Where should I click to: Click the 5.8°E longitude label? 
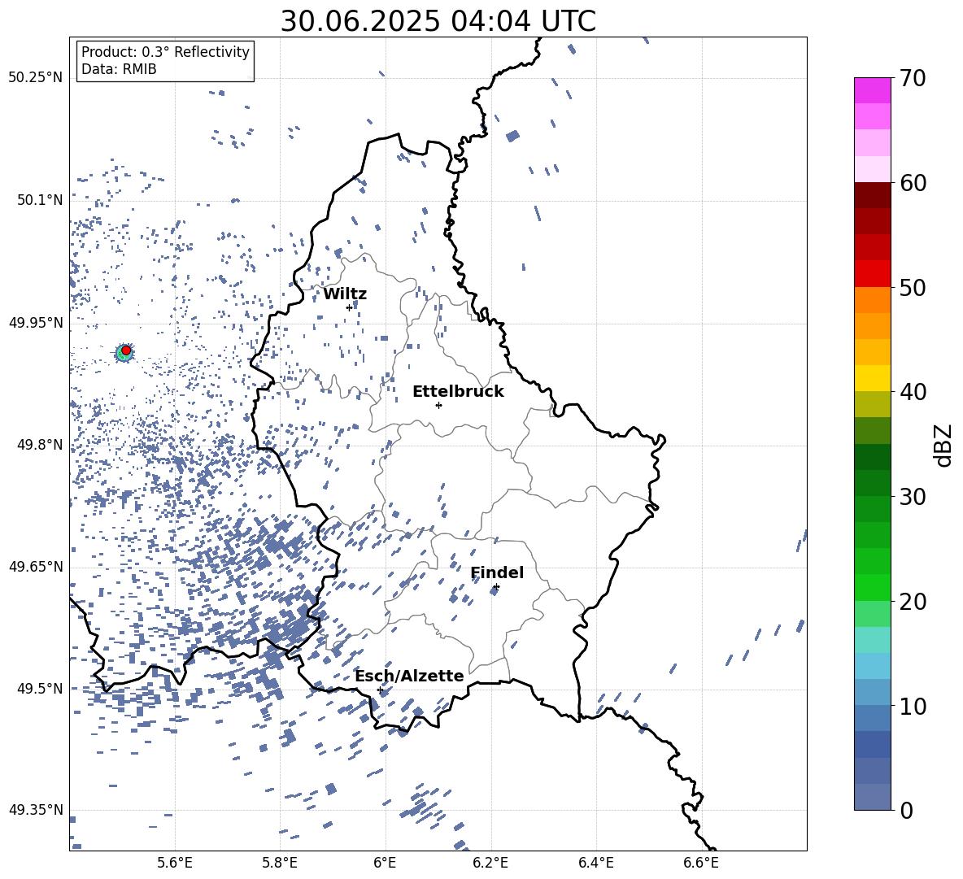(280, 863)
